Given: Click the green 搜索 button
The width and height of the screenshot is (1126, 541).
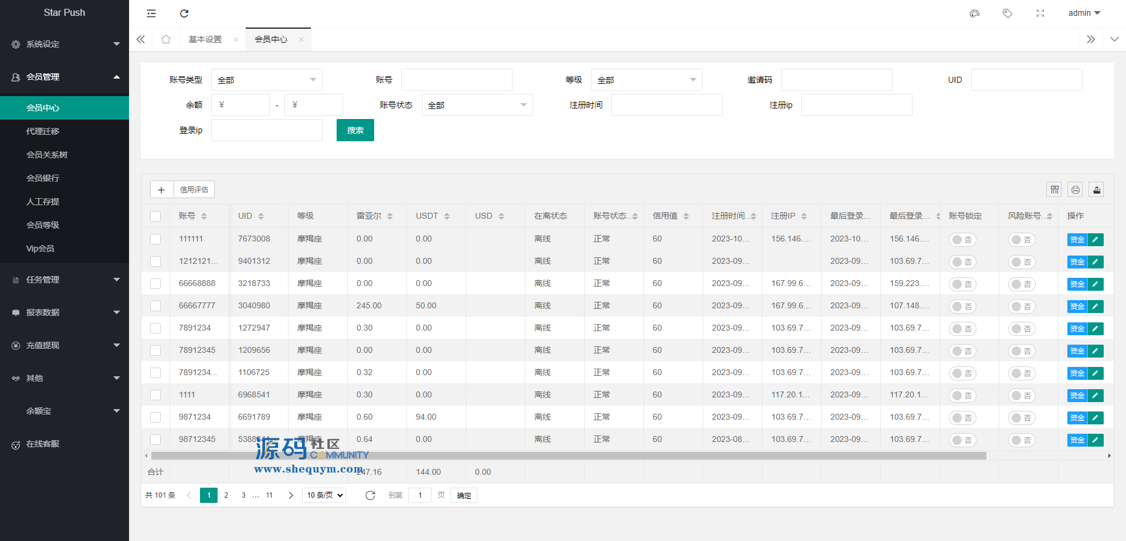Looking at the screenshot, I should click(x=355, y=130).
